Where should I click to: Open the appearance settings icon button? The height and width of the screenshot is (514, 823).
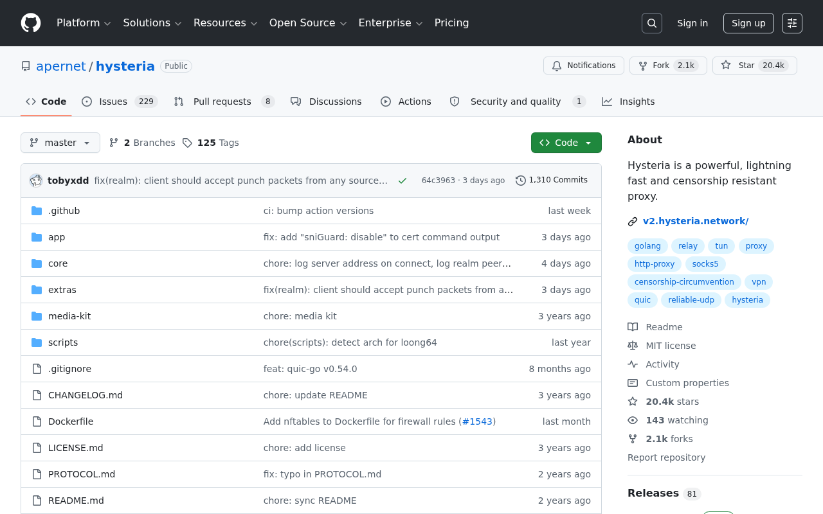pos(792,23)
